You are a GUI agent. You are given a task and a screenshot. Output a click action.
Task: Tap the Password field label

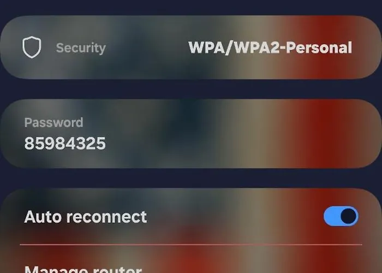(53, 122)
